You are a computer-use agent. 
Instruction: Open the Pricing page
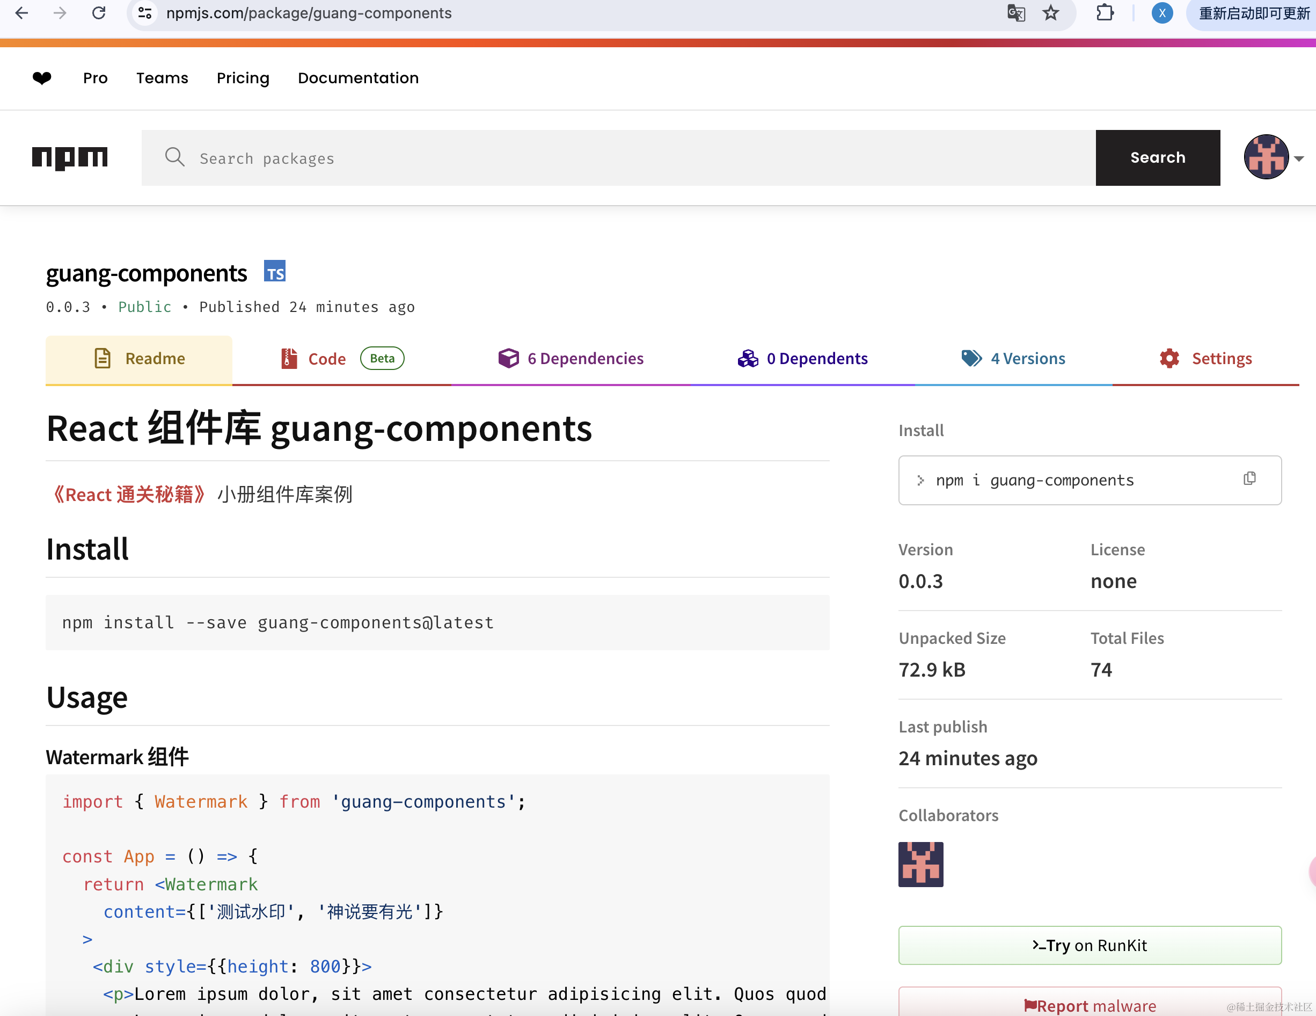243,78
